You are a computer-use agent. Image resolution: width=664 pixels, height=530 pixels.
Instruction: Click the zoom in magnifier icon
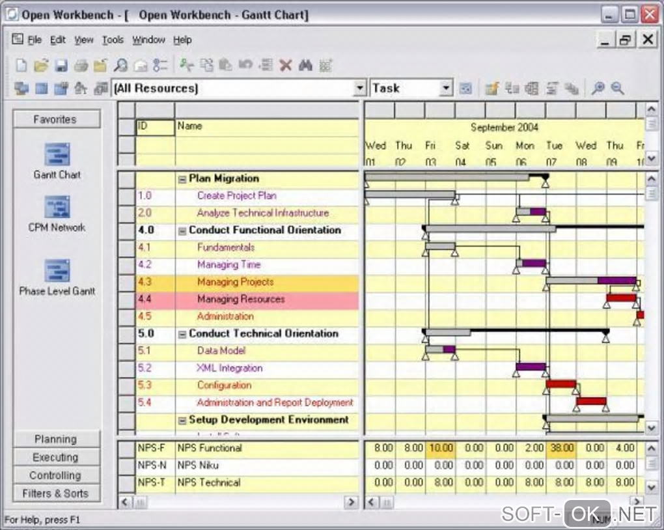pos(598,88)
